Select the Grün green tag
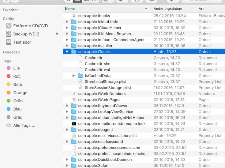This screenshot has width=225, height=168. [x=8, y=101]
